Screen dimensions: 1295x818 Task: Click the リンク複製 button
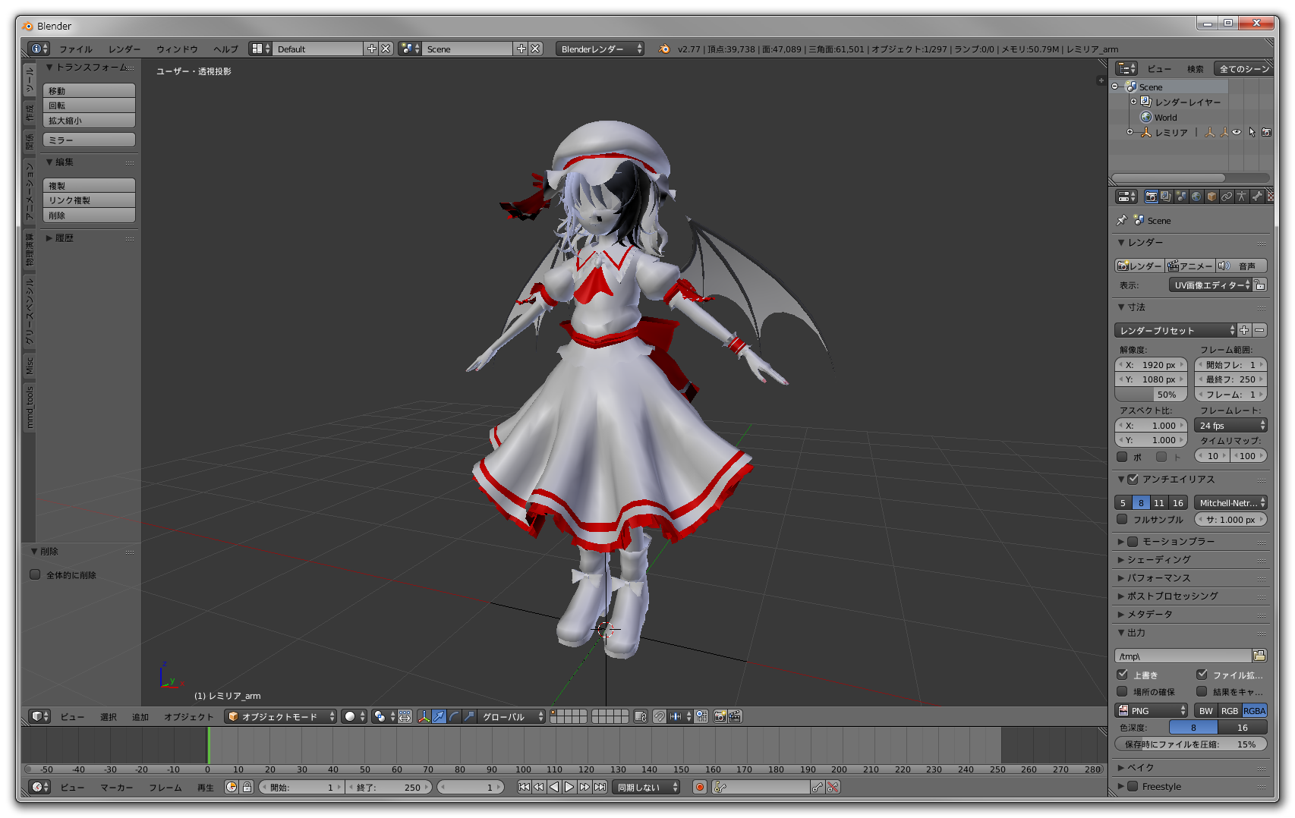[x=89, y=200]
